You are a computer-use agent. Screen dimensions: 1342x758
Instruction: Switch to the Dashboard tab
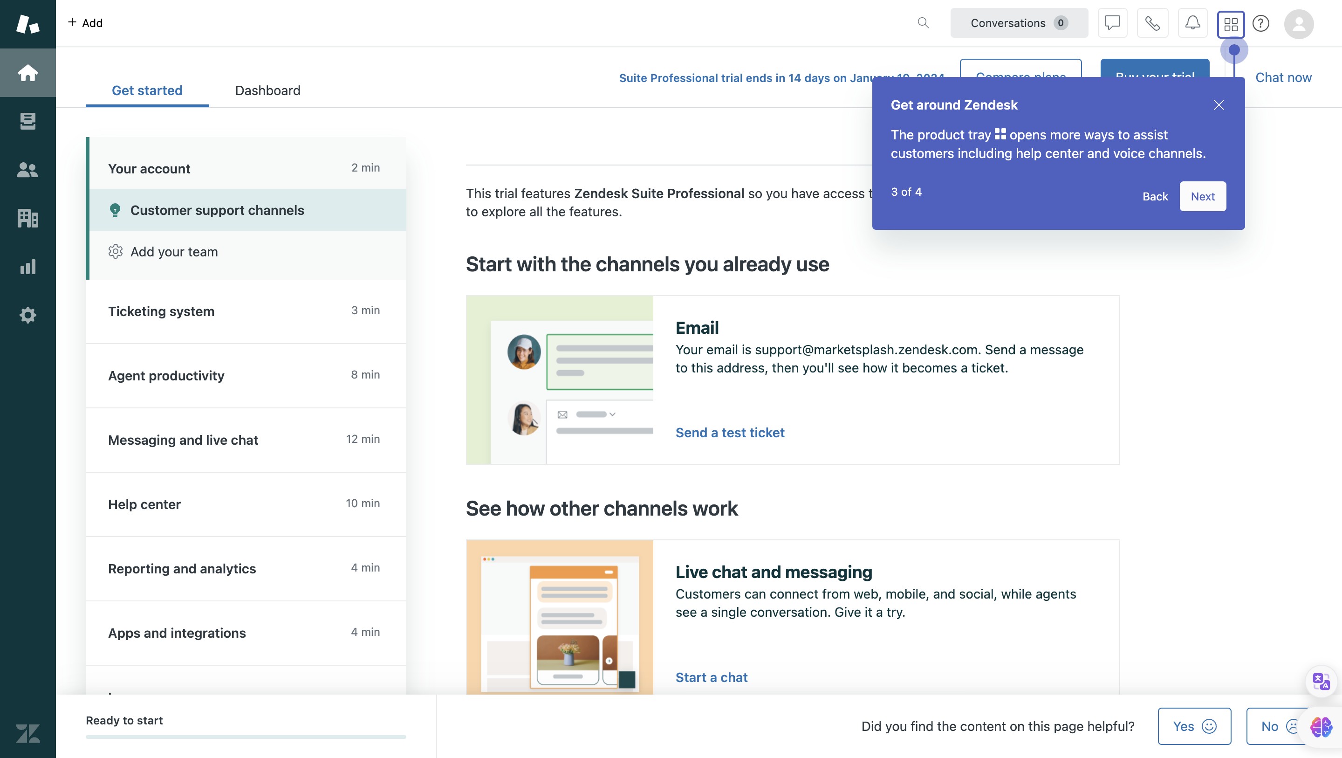[267, 90]
